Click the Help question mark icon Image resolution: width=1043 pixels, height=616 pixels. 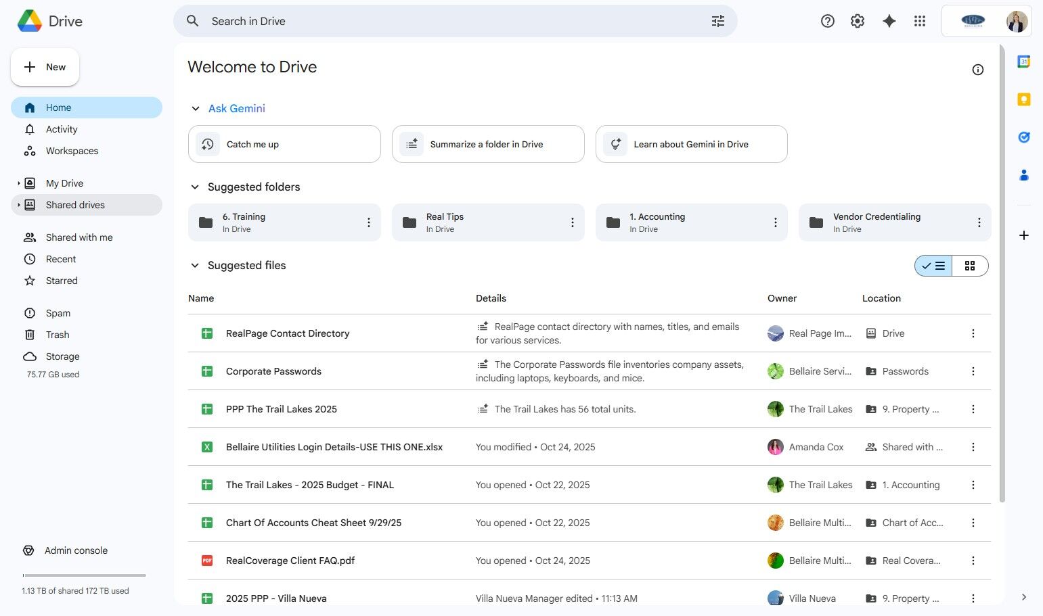(827, 21)
